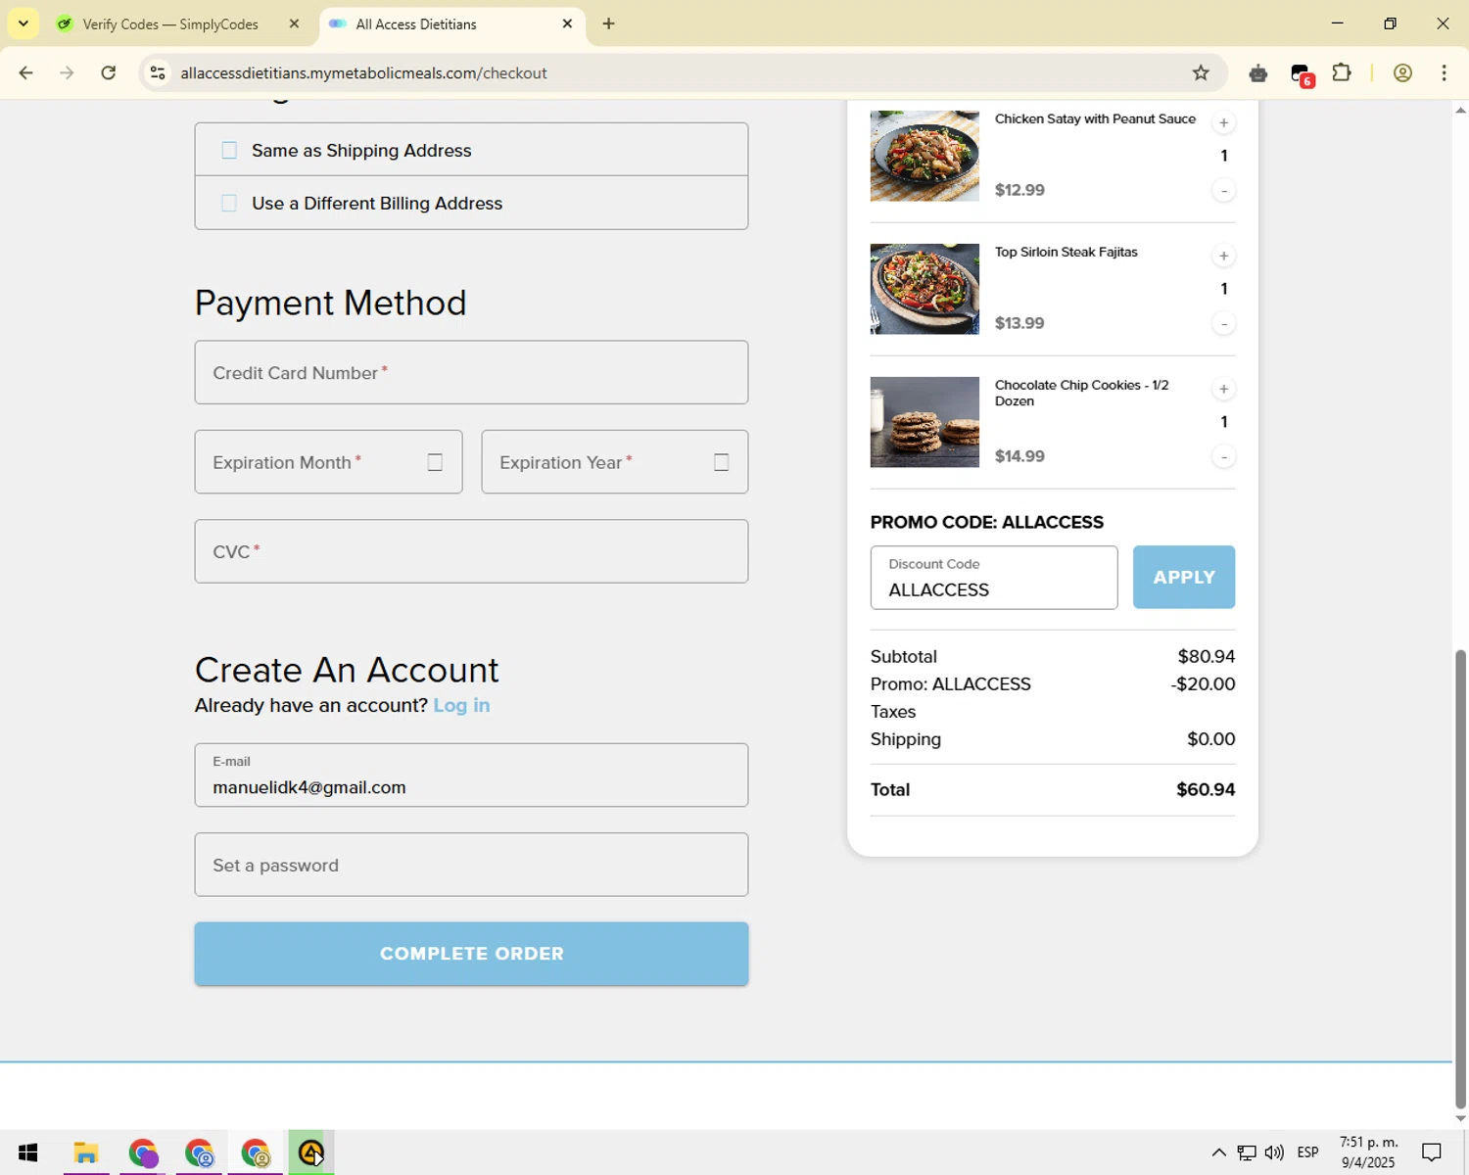Show hidden system tray icons

click(x=1218, y=1152)
